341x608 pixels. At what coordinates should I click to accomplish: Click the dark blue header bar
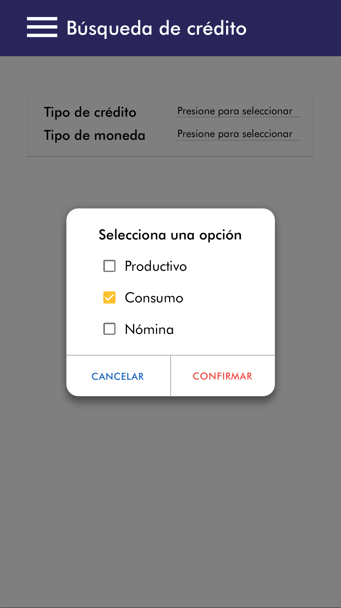[291, 28]
